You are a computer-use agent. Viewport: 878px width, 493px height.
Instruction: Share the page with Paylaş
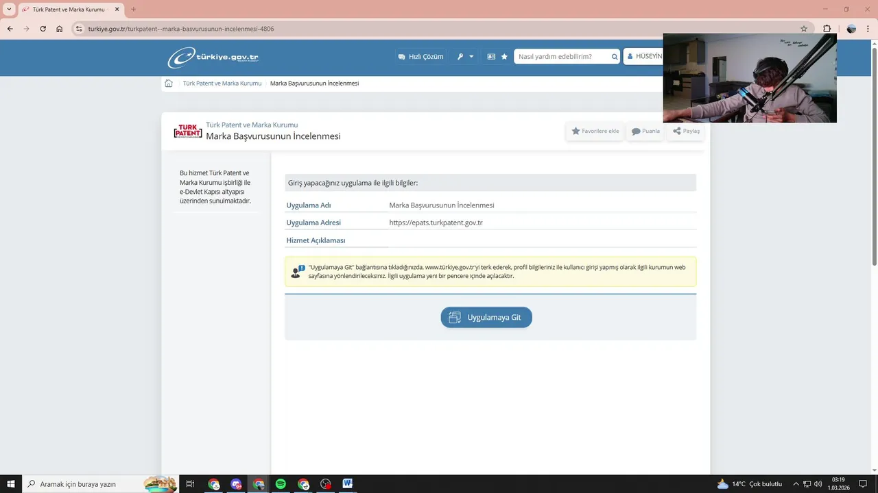pos(686,131)
